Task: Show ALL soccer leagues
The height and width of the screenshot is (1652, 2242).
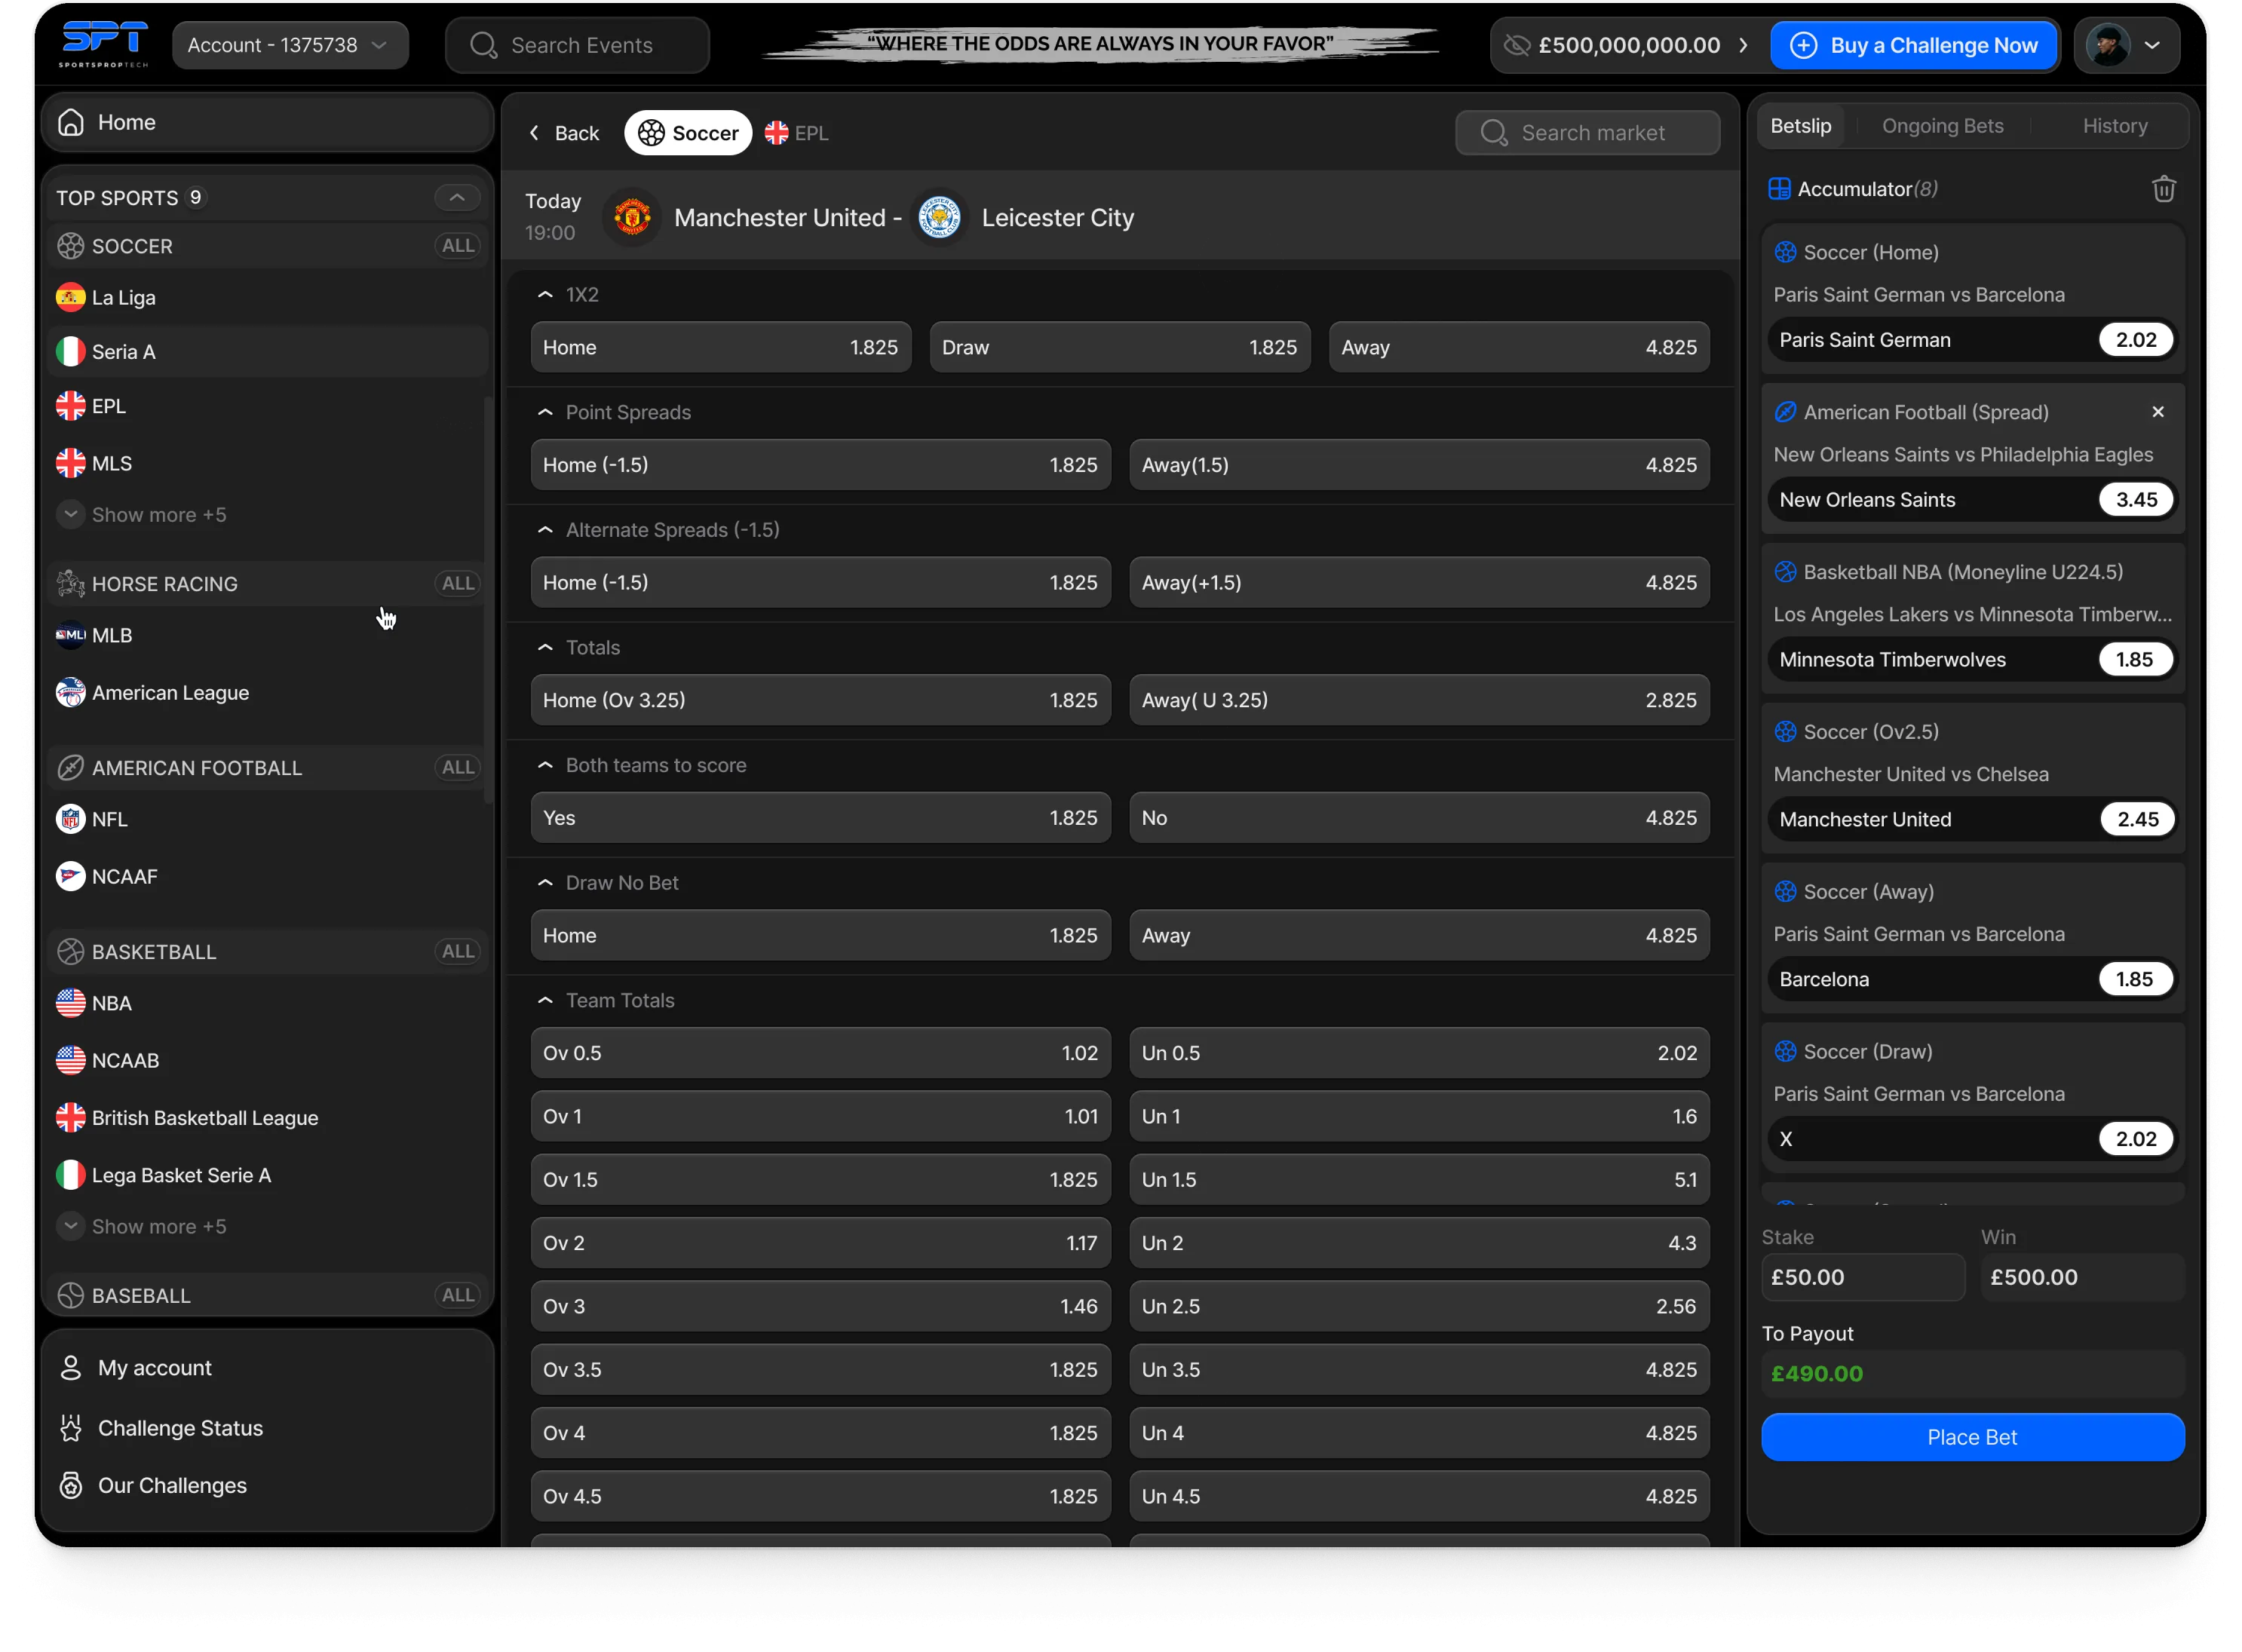Action: [x=458, y=246]
